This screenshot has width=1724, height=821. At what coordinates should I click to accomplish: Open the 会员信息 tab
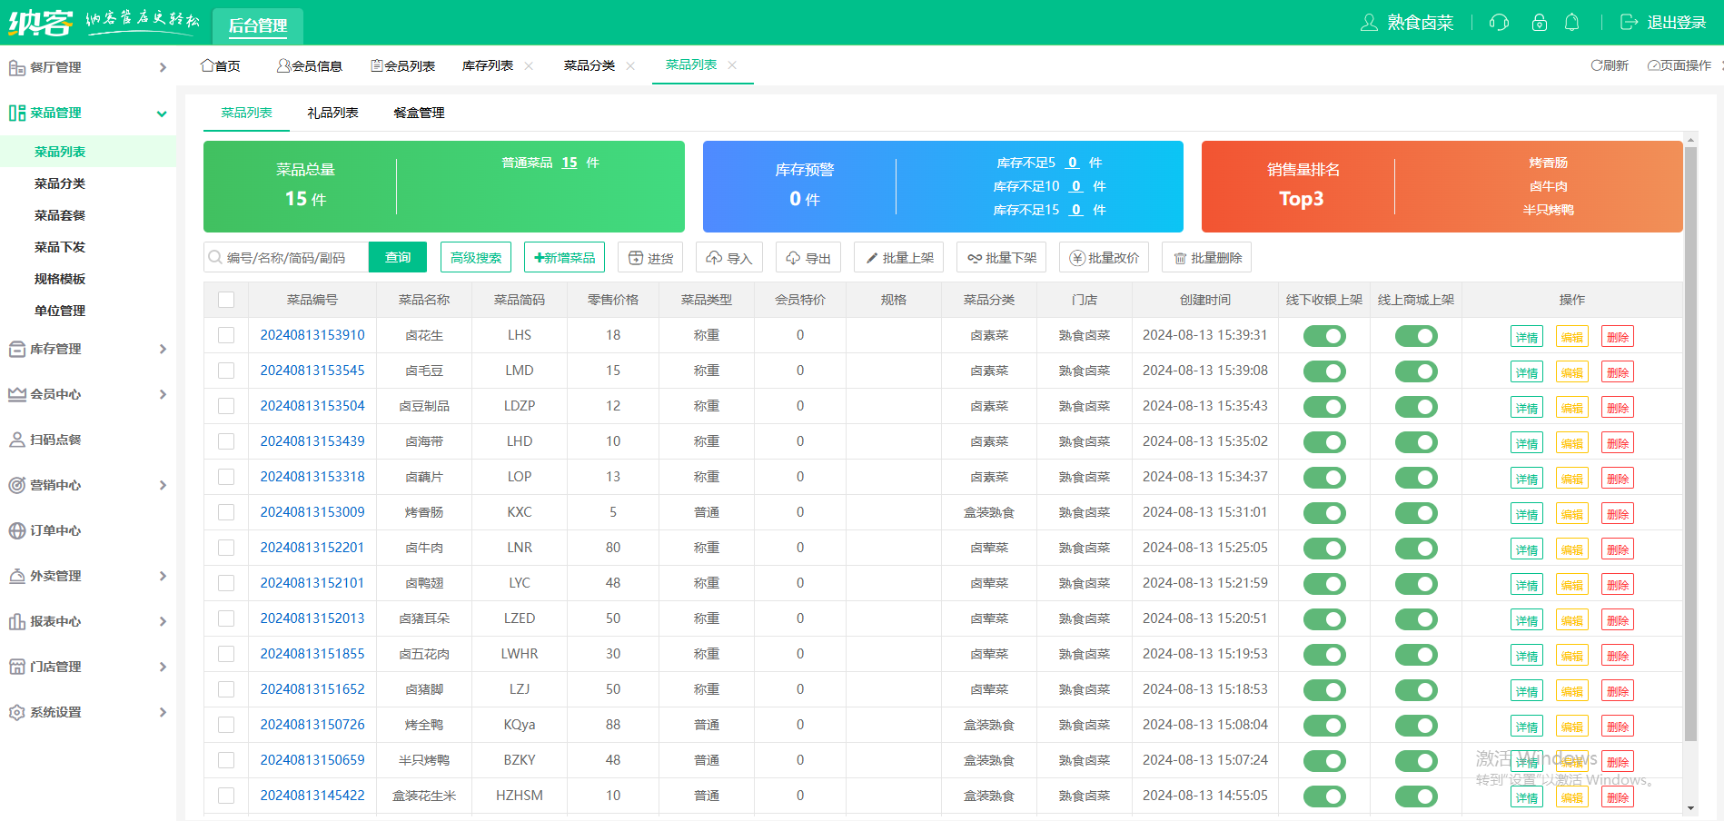pos(310,65)
